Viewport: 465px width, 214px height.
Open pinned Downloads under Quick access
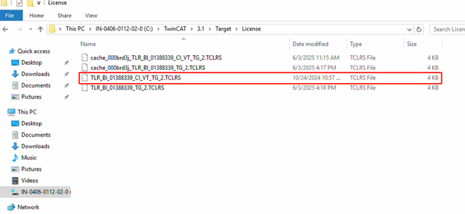coord(35,74)
